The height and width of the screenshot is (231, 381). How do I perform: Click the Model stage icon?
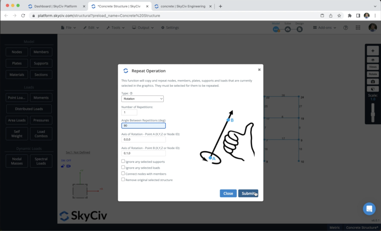coord(276,30)
